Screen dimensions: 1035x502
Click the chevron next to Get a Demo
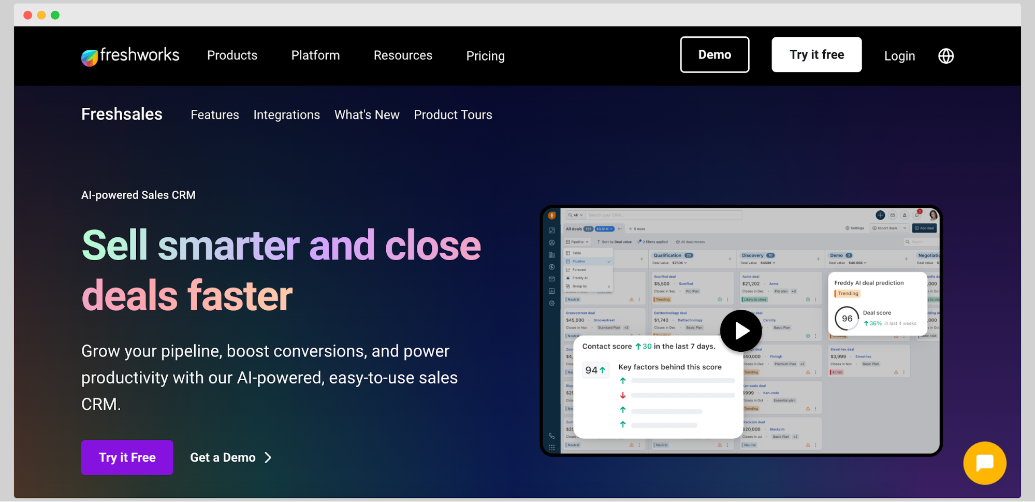tap(268, 457)
